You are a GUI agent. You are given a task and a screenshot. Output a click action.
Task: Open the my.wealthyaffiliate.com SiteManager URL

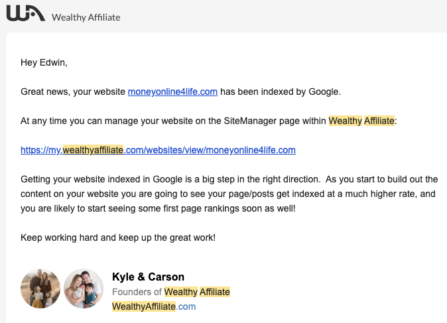158,150
